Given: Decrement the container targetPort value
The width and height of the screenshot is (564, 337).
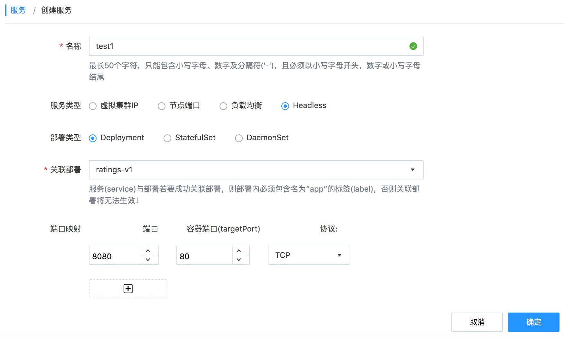Looking at the screenshot, I should 239,260.
